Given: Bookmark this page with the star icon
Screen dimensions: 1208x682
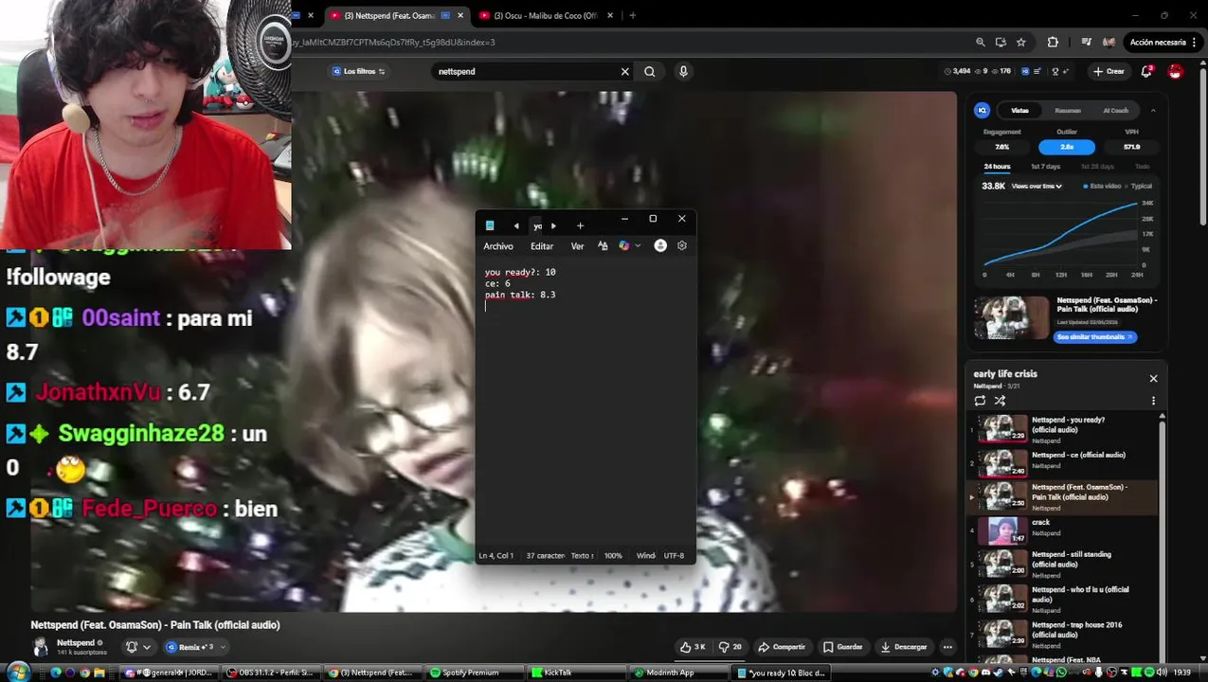Looking at the screenshot, I should [1020, 42].
